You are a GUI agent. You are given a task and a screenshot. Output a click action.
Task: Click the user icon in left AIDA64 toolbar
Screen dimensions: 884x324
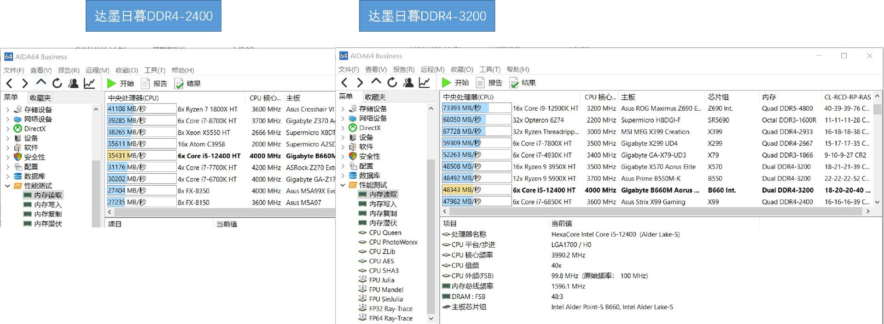(x=73, y=83)
